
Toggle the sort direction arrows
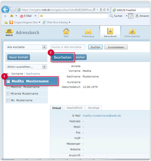[x=8, y=74]
